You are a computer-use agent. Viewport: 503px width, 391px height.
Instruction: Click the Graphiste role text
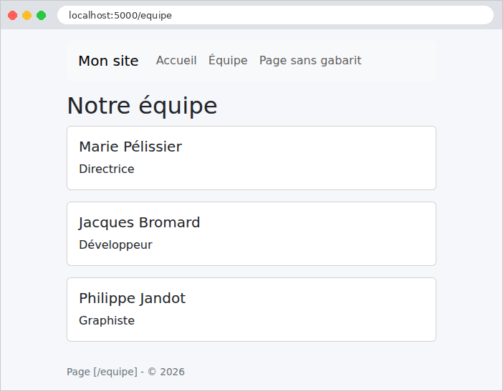[x=107, y=320]
